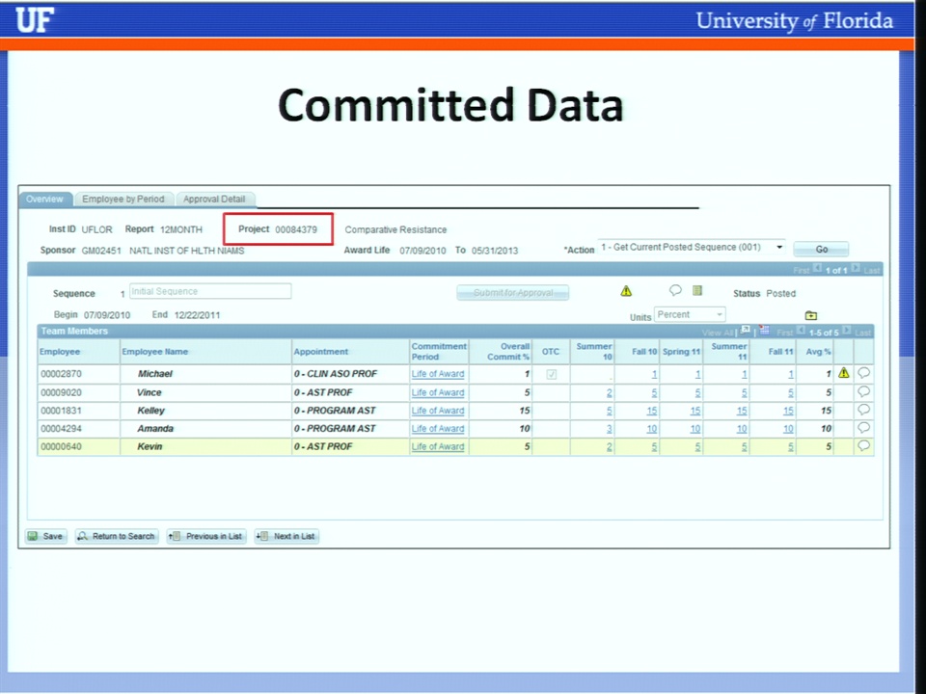
Task: Select employee ID 00002870
Action: [x=62, y=374]
